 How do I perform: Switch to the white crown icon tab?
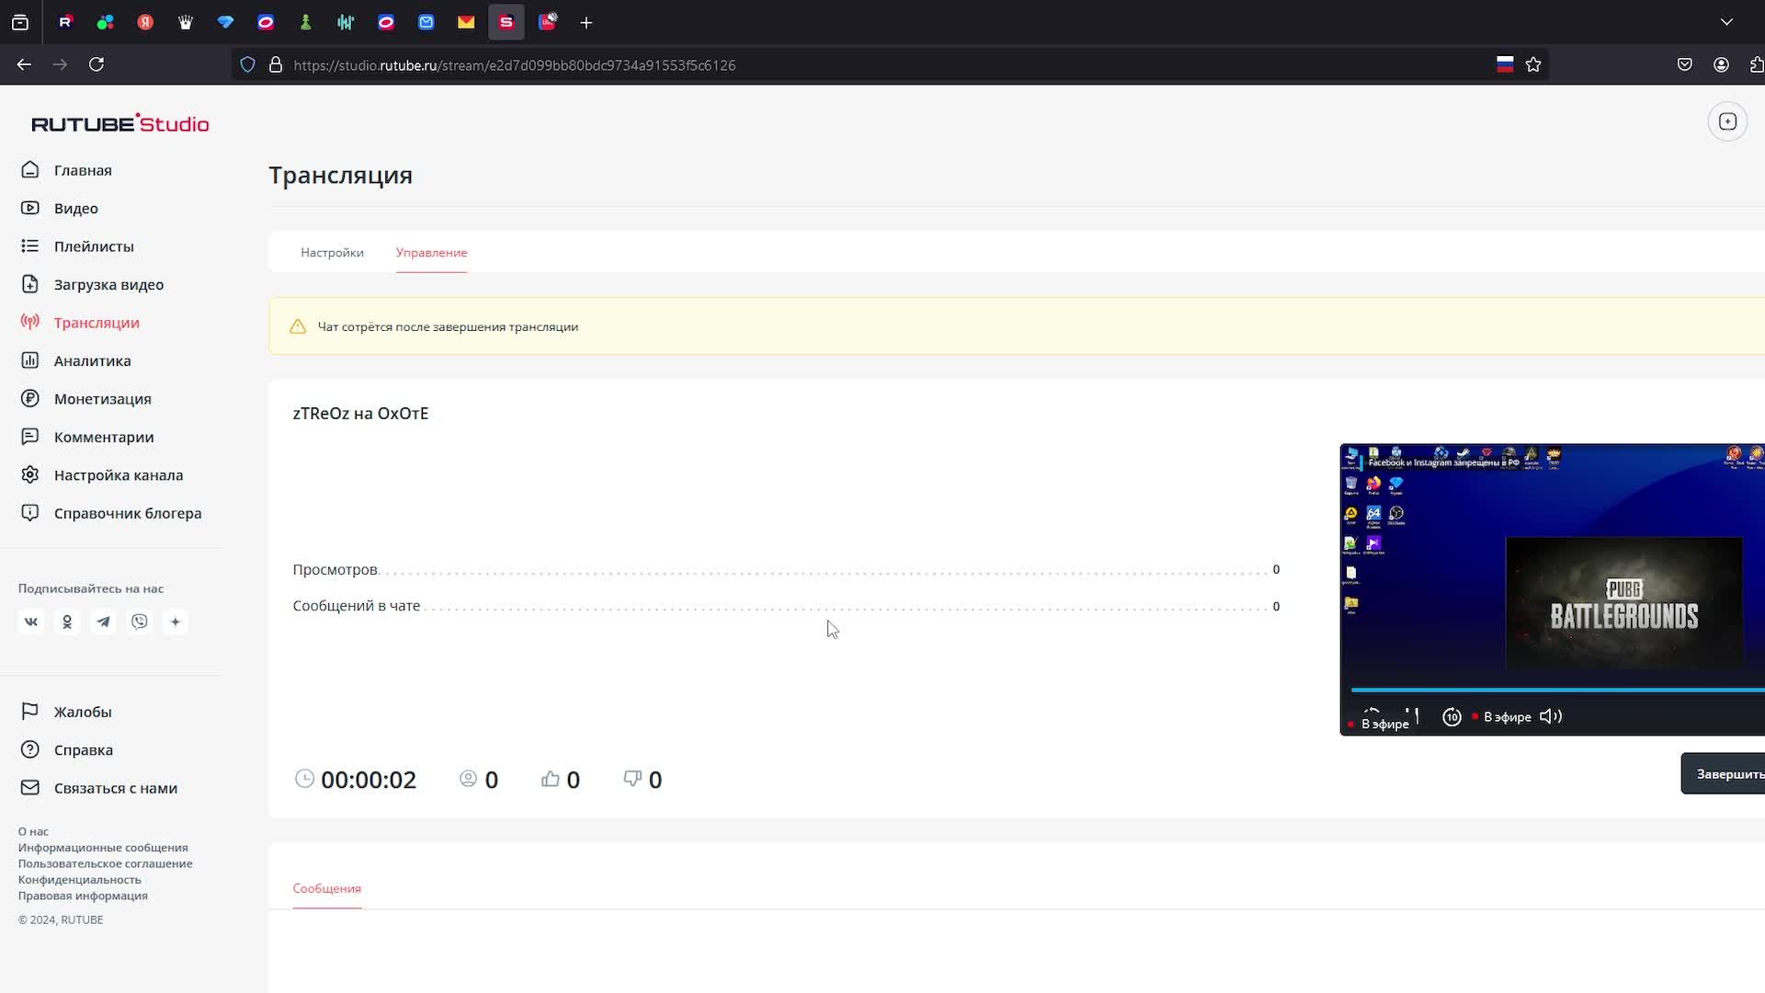[x=186, y=22]
